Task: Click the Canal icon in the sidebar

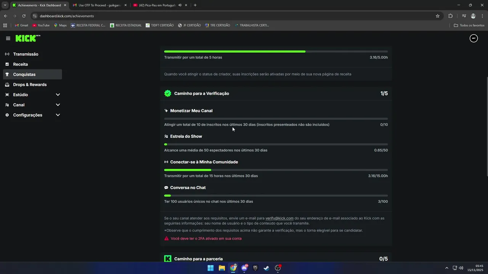Action: tap(7, 105)
